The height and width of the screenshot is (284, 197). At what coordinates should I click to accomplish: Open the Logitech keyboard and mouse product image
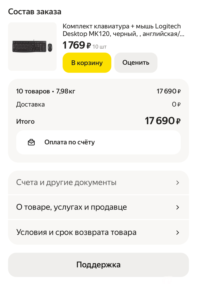pos(32,47)
